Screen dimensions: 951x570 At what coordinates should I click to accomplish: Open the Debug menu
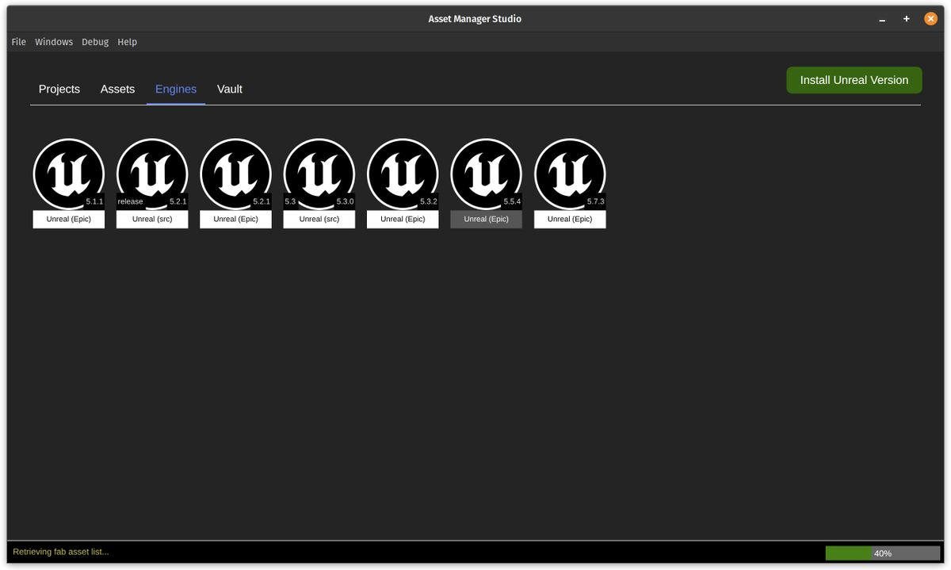click(95, 42)
